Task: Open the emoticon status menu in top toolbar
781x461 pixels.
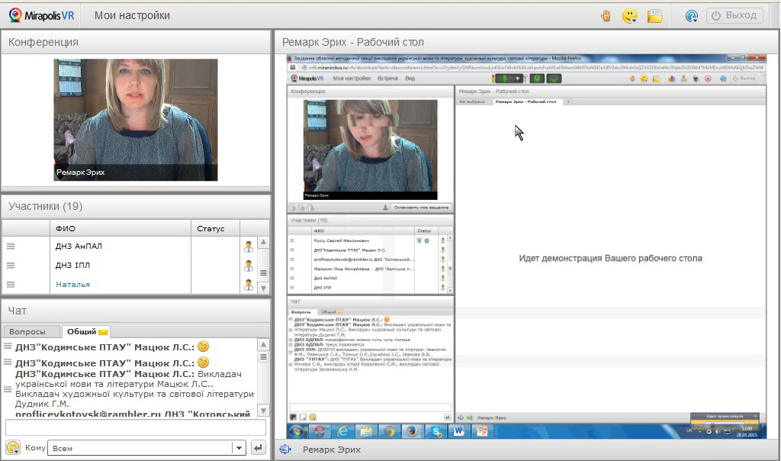Action: (630, 15)
